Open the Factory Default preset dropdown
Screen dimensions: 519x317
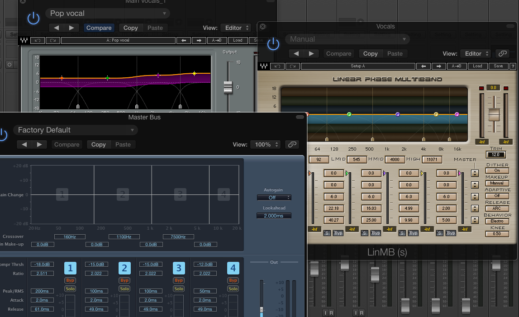(75, 130)
